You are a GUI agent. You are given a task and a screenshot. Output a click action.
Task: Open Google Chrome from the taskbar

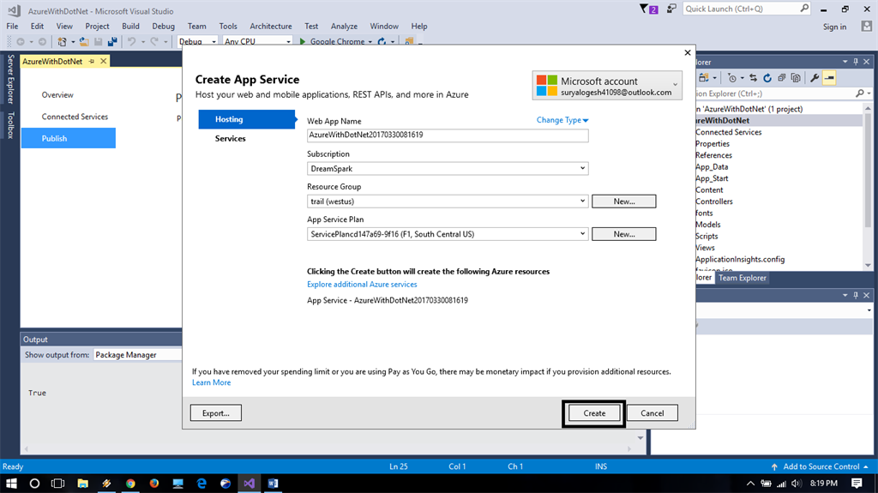click(130, 484)
